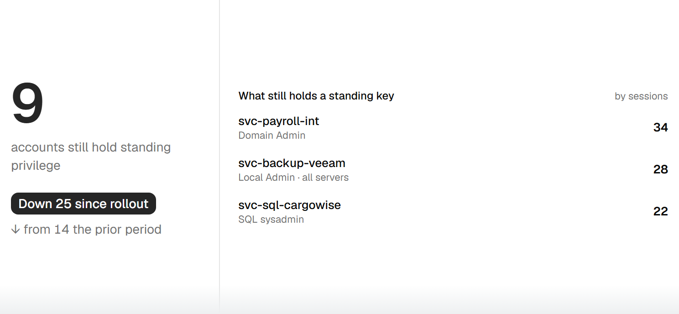
Task: Select the 'Down 25 since rollout' badge
Action: [x=84, y=204]
